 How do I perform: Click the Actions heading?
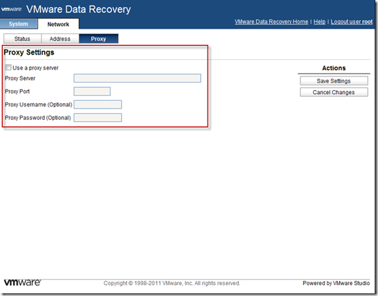coord(334,68)
